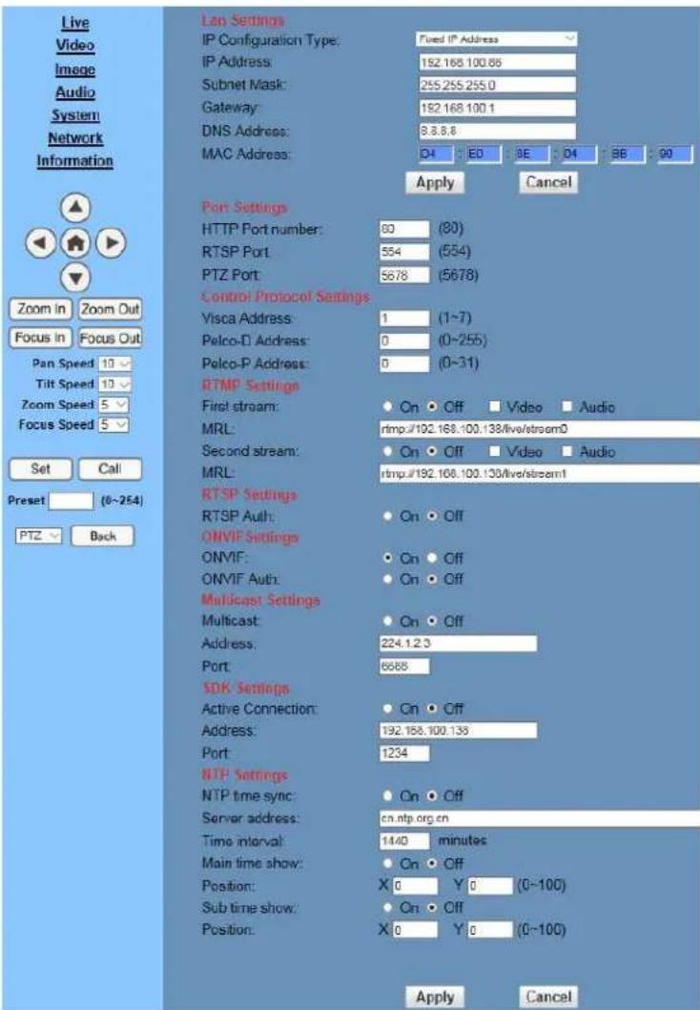Click the Multicast Port field
The width and height of the screenshot is (700, 1010).
[x=404, y=667]
